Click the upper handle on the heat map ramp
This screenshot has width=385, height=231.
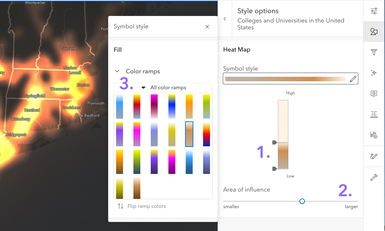[274, 142]
